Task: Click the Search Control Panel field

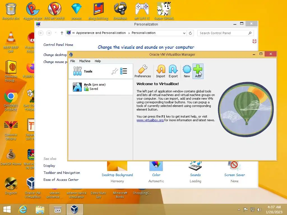Action: tap(226, 33)
